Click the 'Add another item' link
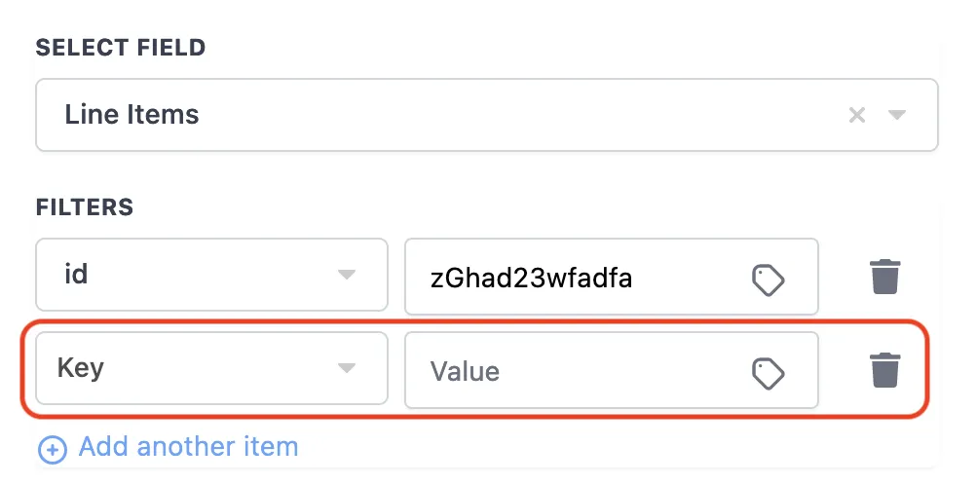 (x=188, y=447)
